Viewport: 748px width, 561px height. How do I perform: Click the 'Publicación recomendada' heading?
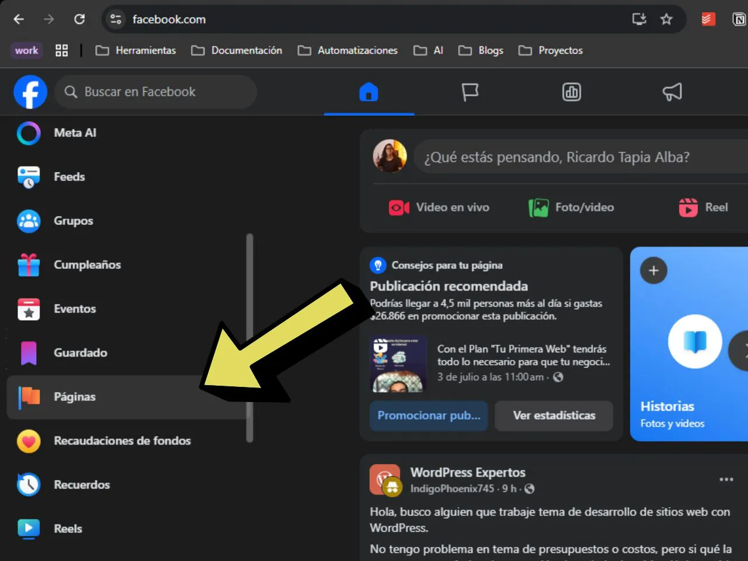coord(449,286)
